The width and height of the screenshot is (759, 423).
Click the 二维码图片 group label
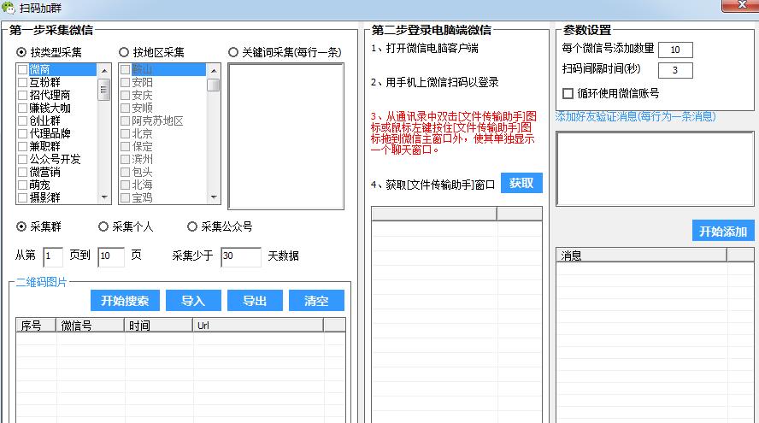point(42,282)
